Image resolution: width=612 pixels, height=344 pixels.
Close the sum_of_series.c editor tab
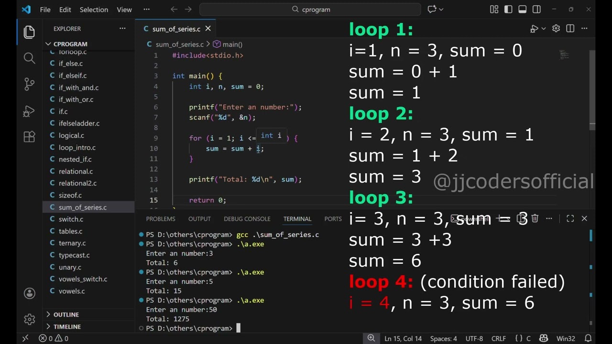click(x=208, y=29)
